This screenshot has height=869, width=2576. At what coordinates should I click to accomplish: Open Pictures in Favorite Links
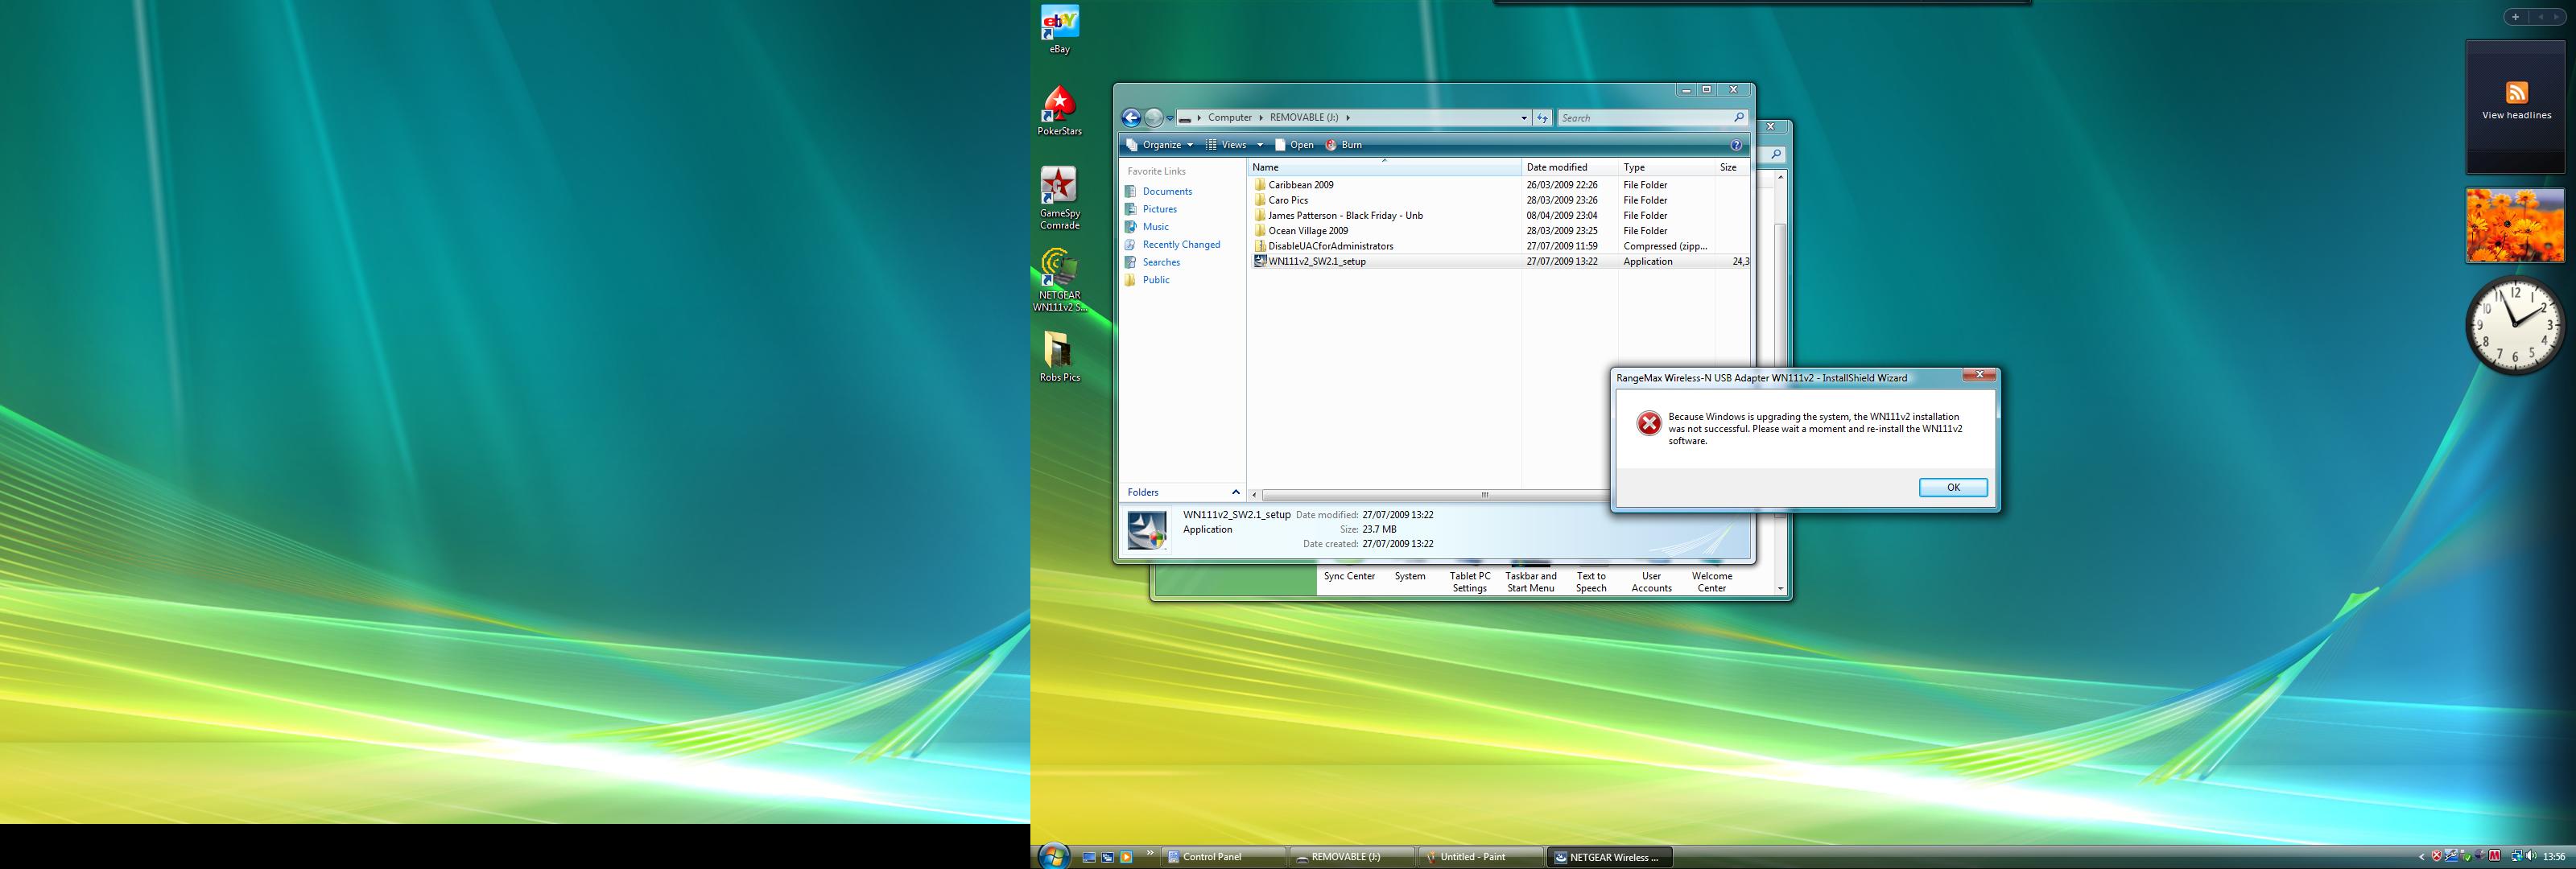pyautogui.click(x=1151, y=209)
